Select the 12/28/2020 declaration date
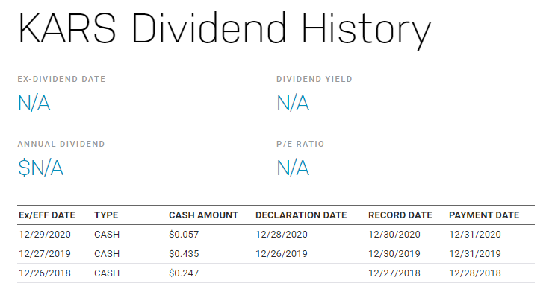 coord(282,235)
